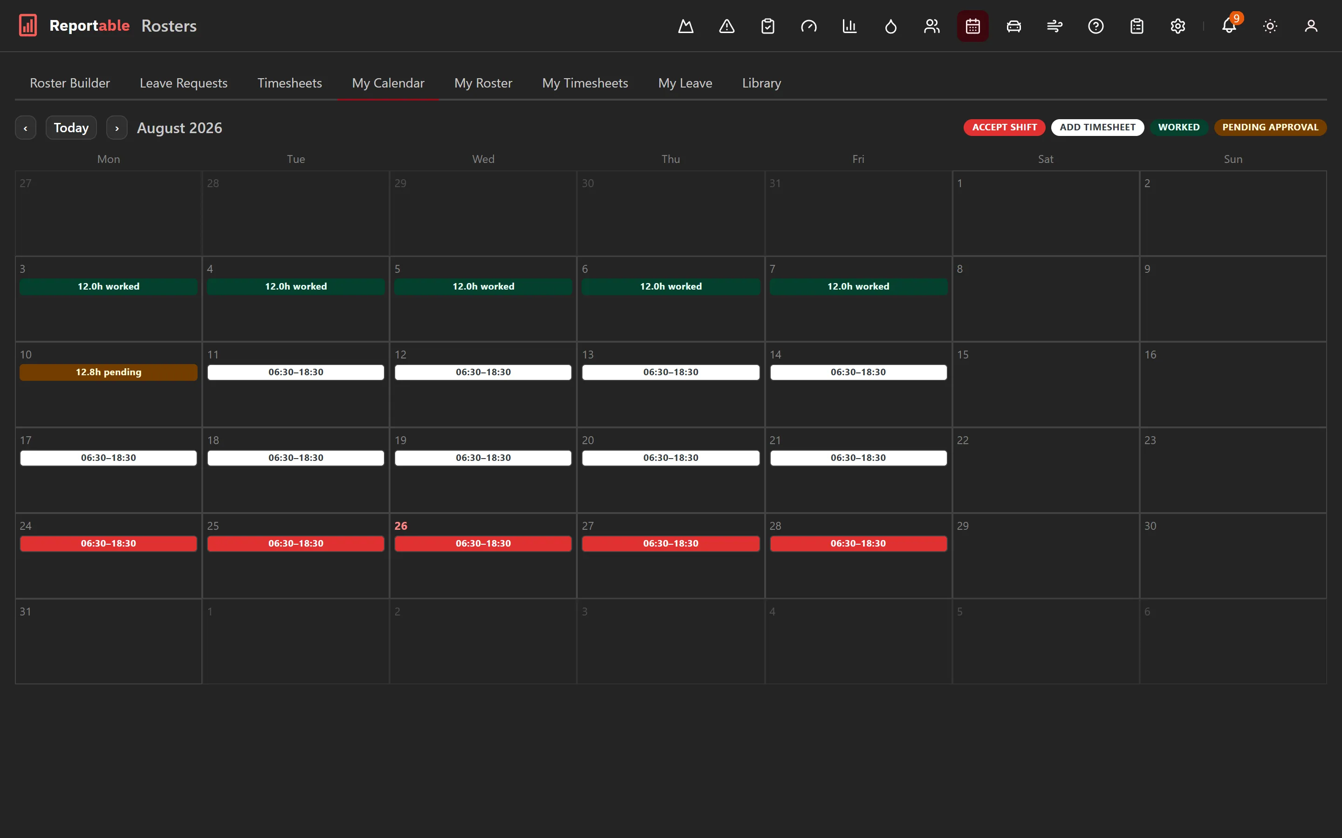This screenshot has height=838, width=1342.
Task: Click the highlighted calendar rosters icon
Action: 972,26
